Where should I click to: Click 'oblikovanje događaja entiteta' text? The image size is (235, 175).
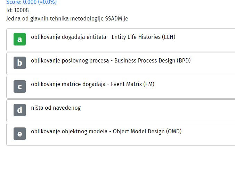(x=68, y=37)
